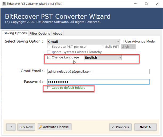Switch to the Filter Options tab
Image resolution: width=163 pixels, height=137 pixels.
(40, 34)
